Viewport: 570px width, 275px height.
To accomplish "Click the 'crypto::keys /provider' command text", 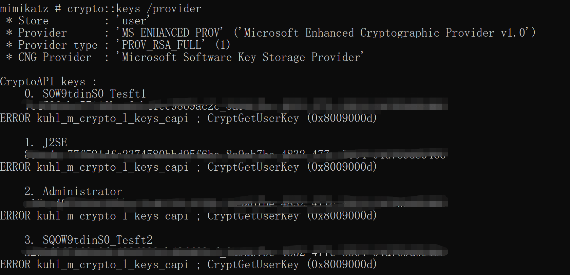I will (134, 8).
